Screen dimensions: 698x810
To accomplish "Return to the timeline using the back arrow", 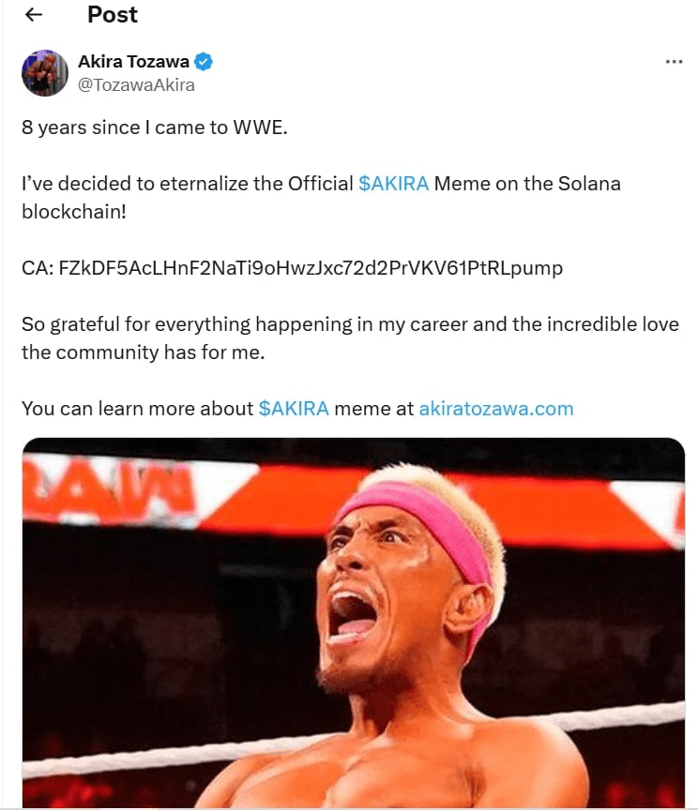I will pyautogui.click(x=32, y=15).
